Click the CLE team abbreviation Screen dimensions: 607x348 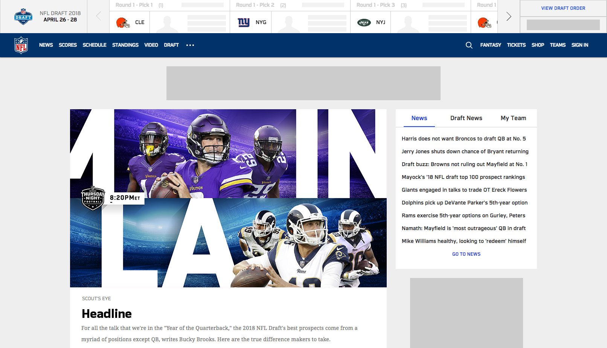140,23
